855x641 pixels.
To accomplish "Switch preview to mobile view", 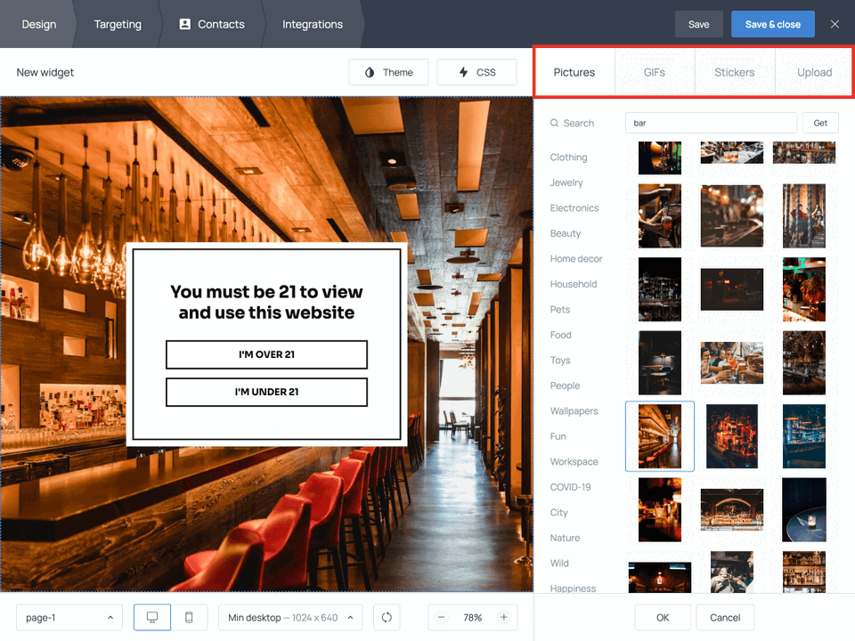I will pyautogui.click(x=189, y=617).
